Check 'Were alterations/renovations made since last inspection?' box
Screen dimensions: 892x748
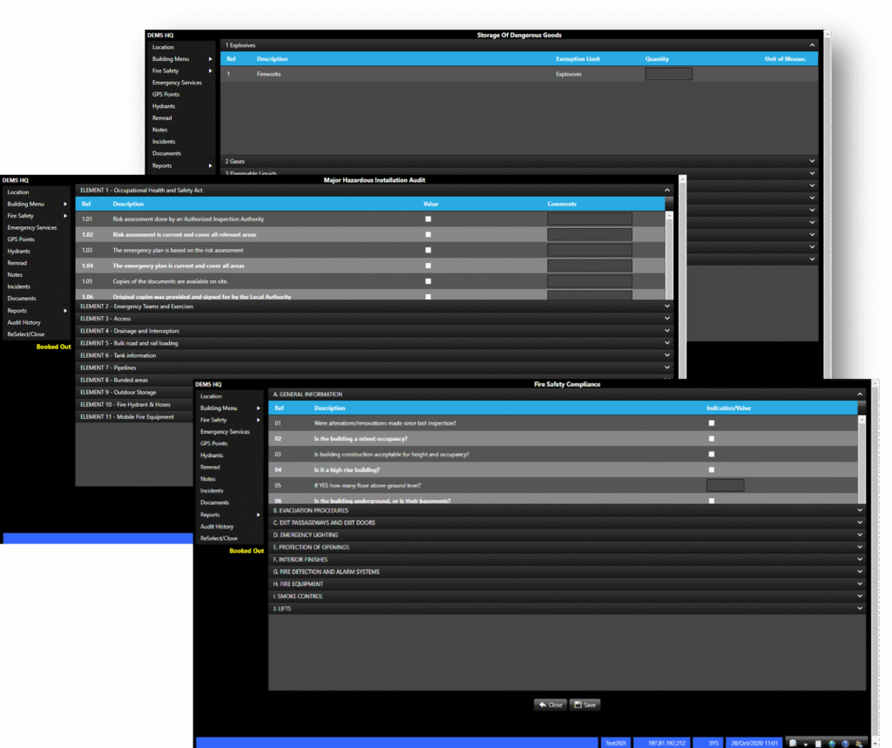click(712, 423)
